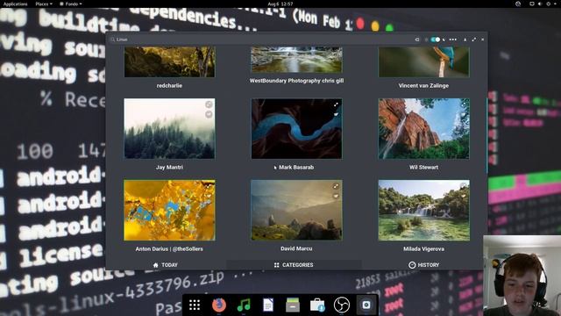The image size is (561, 316).
Task: Click the moon icon beside the theme switch
Action: (444, 39)
